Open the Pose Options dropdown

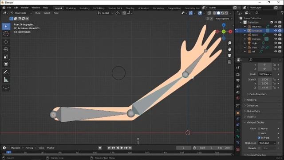pos(224,19)
